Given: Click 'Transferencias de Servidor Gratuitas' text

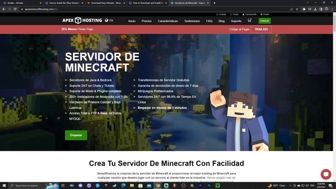Looking at the screenshot, I should [x=163, y=80].
